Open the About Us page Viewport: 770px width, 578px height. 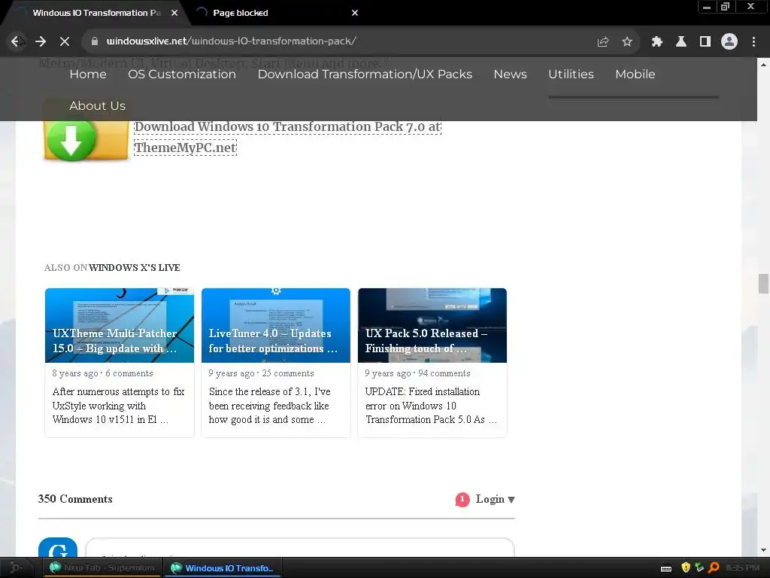coord(97,105)
